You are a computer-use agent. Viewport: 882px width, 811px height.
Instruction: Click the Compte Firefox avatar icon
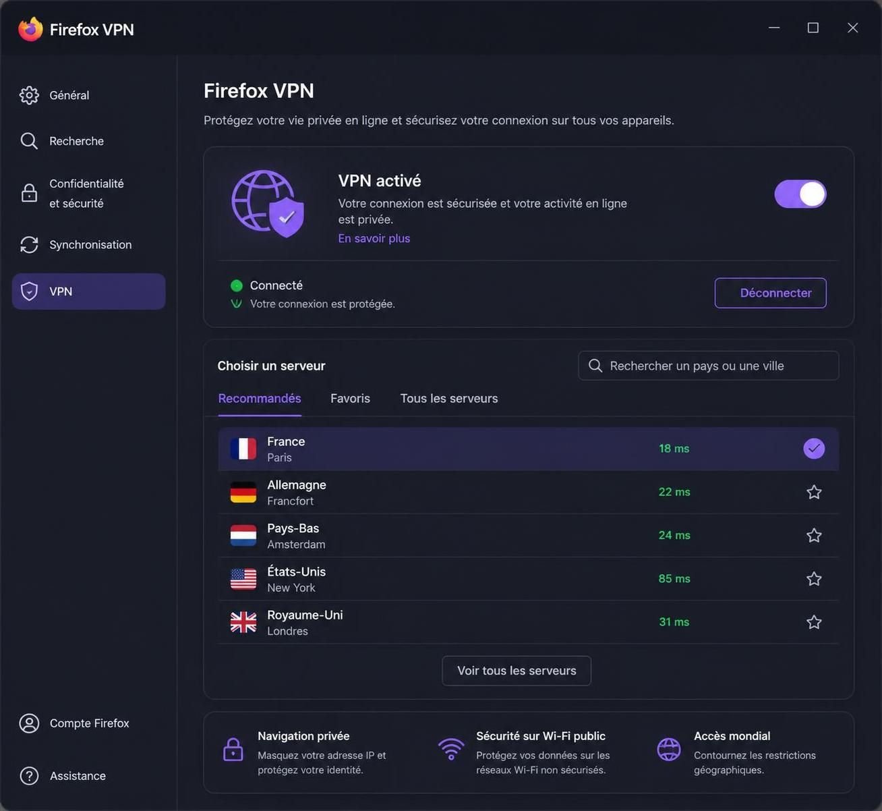[x=29, y=723]
